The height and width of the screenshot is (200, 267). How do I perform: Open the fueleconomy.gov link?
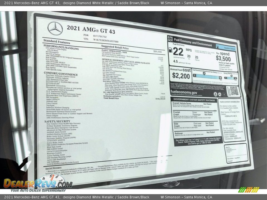[184, 92]
